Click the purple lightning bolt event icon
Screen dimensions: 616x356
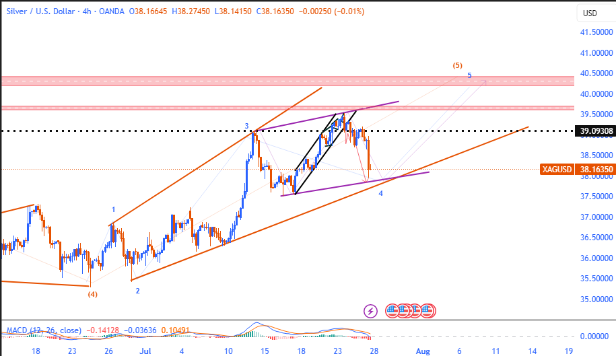(370, 310)
